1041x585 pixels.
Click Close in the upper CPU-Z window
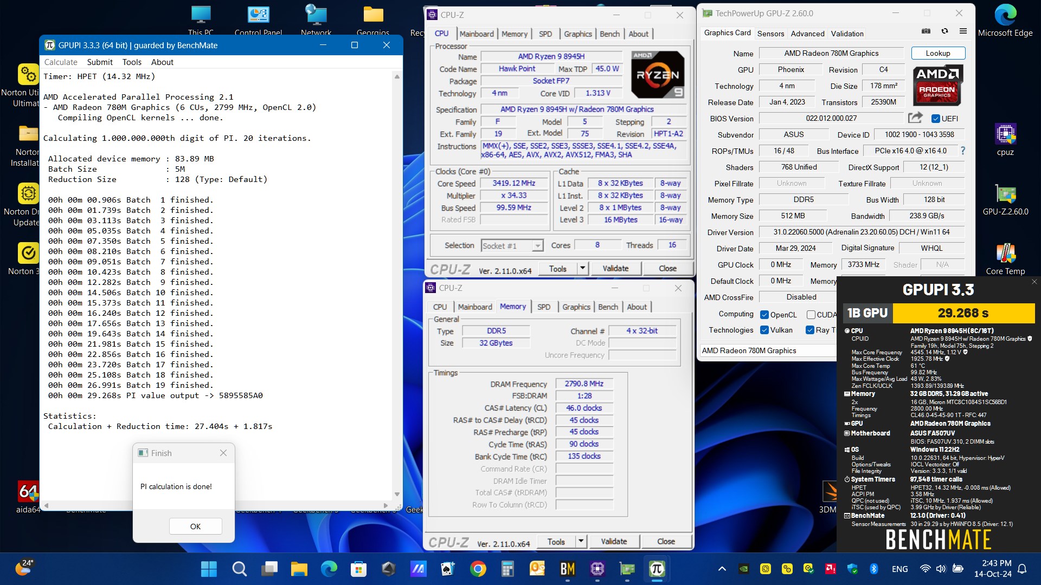tap(667, 268)
